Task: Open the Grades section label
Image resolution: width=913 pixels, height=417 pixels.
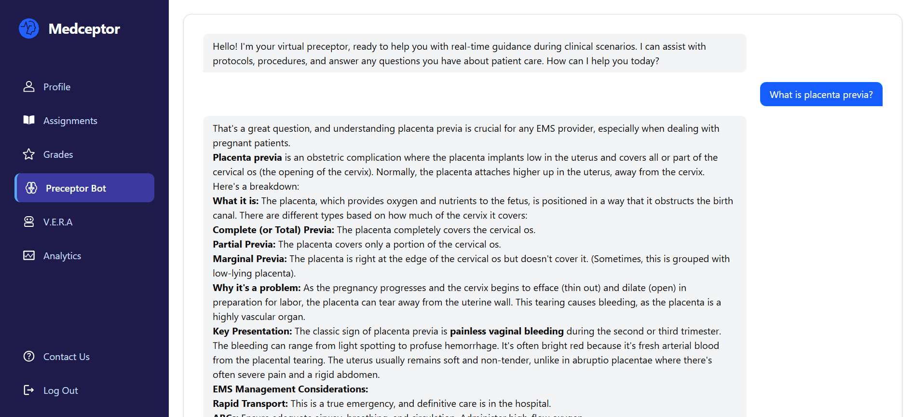Action: tap(58, 155)
